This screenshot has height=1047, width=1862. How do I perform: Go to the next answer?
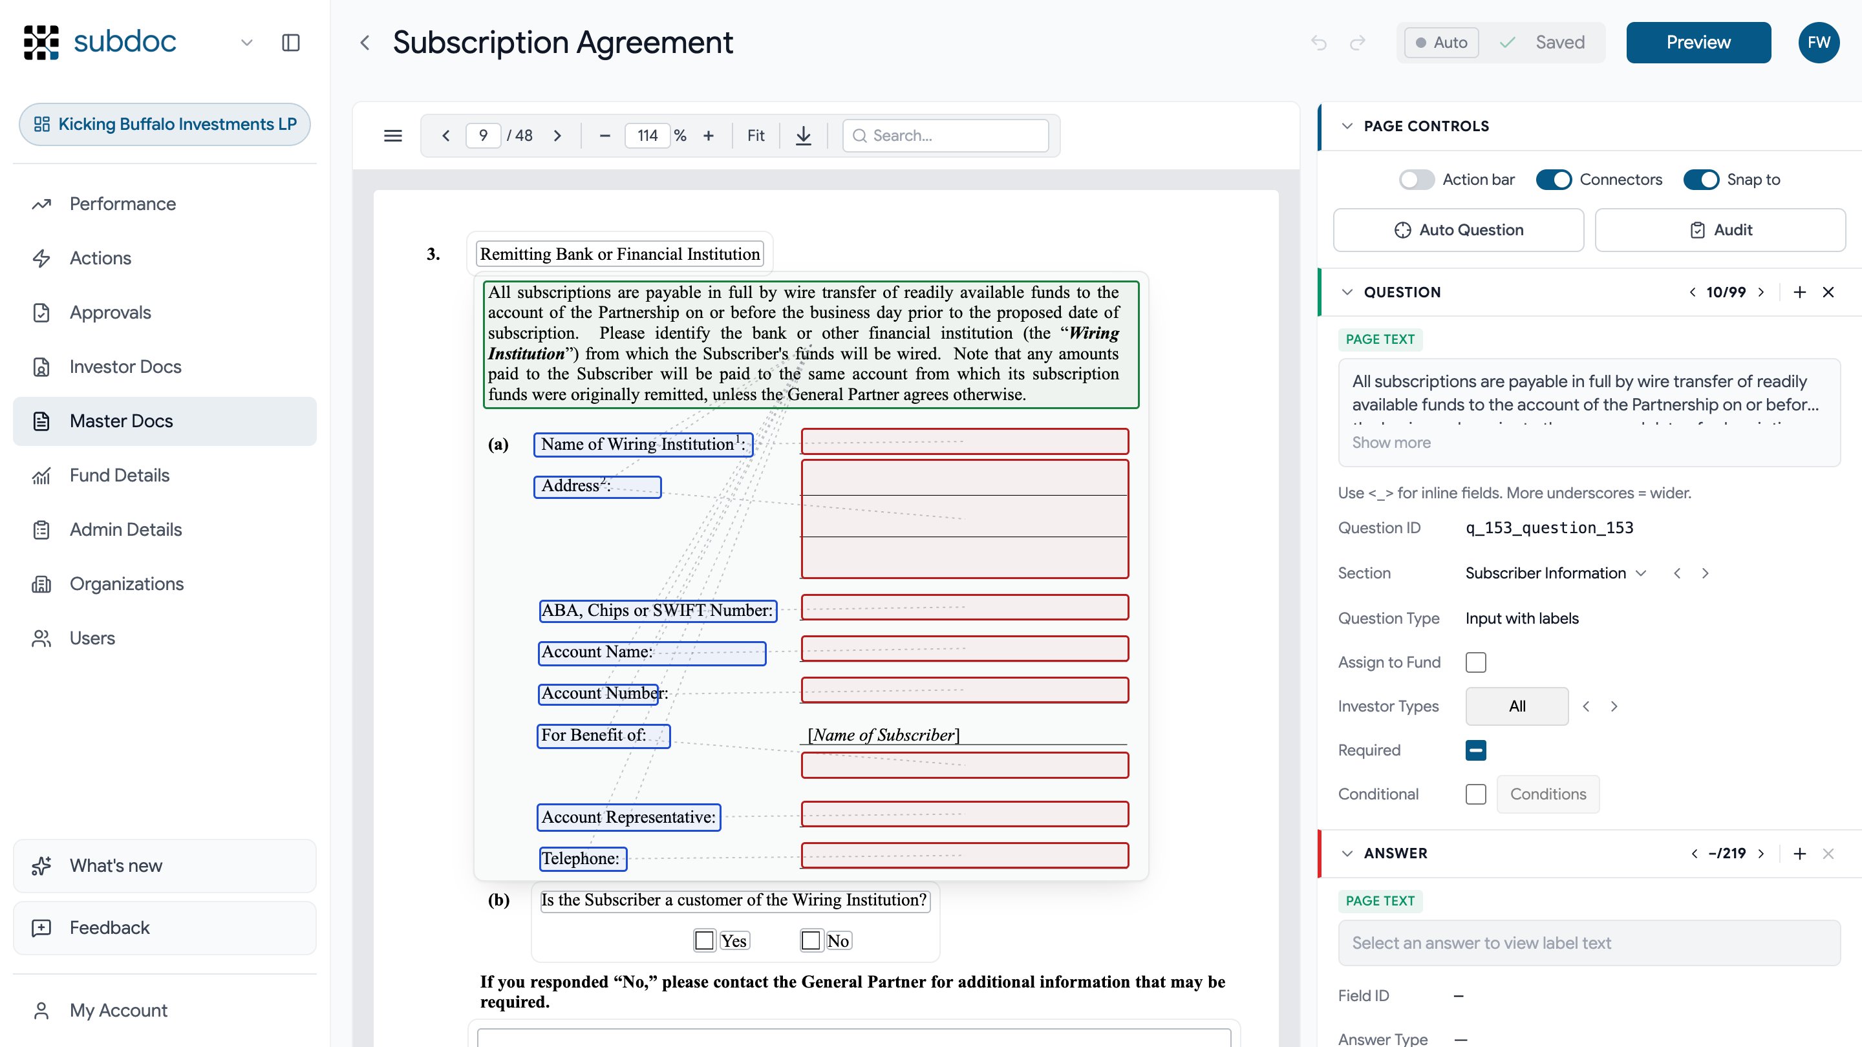(x=1760, y=853)
